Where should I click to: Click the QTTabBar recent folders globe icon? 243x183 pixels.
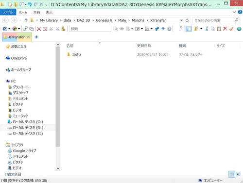5,29
